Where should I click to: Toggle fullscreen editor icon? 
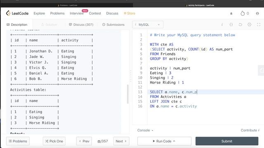pyautogui.click(x=259, y=25)
